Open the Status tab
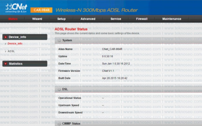202x126 pixels. [13, 19]
